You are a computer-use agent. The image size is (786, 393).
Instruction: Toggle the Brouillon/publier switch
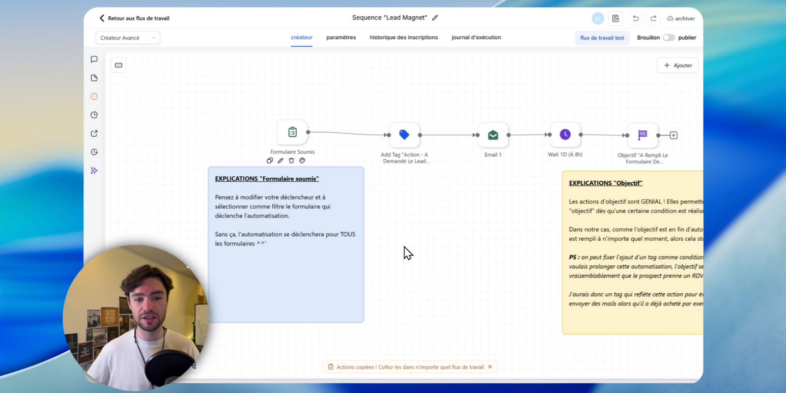(669, 38)
